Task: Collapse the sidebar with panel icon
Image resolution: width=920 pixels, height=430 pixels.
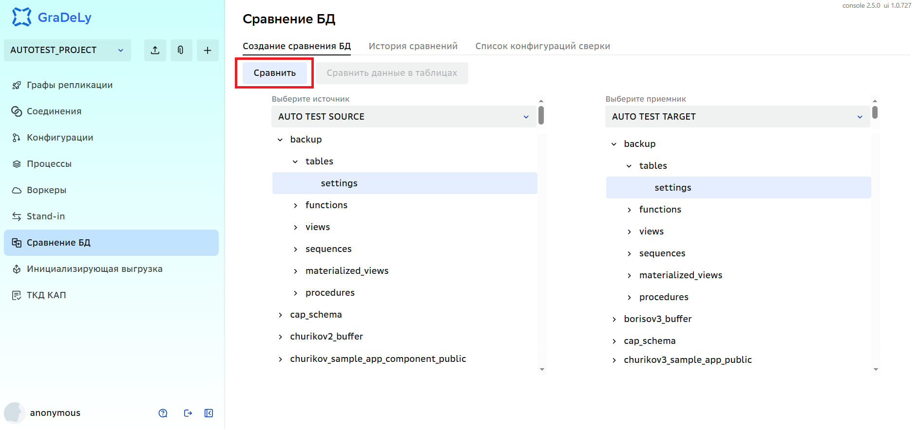Action: (x=209, y=413)
